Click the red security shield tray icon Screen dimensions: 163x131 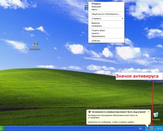(148, 128)
